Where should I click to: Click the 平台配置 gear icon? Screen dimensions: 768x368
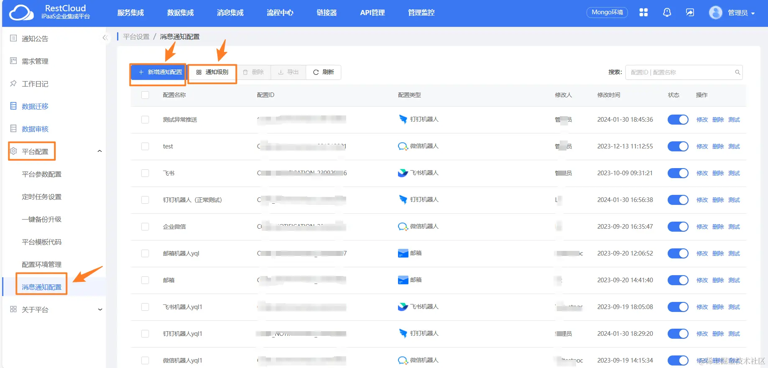(13, 151)
